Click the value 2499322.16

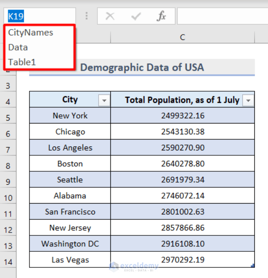pos(183,116)
